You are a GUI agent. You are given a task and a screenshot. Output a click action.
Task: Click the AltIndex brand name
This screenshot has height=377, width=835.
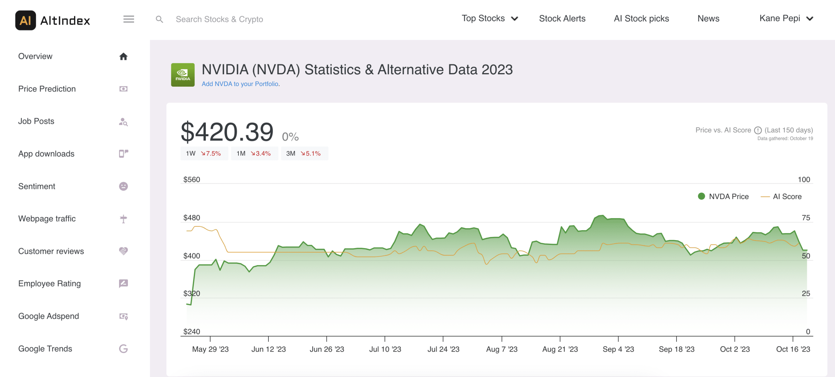coord(65,21)
